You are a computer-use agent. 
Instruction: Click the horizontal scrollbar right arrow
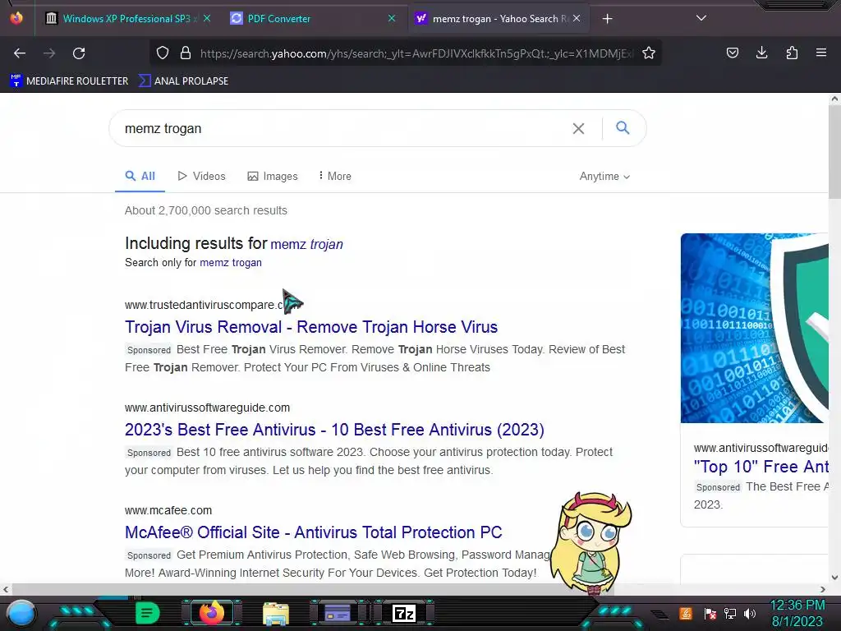point(823,589)
